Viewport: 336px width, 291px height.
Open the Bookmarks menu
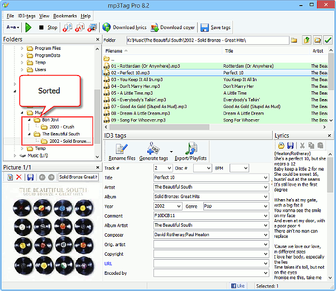[65, 16]
